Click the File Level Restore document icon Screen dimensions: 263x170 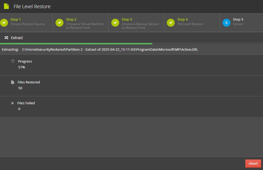pos(6,6)
